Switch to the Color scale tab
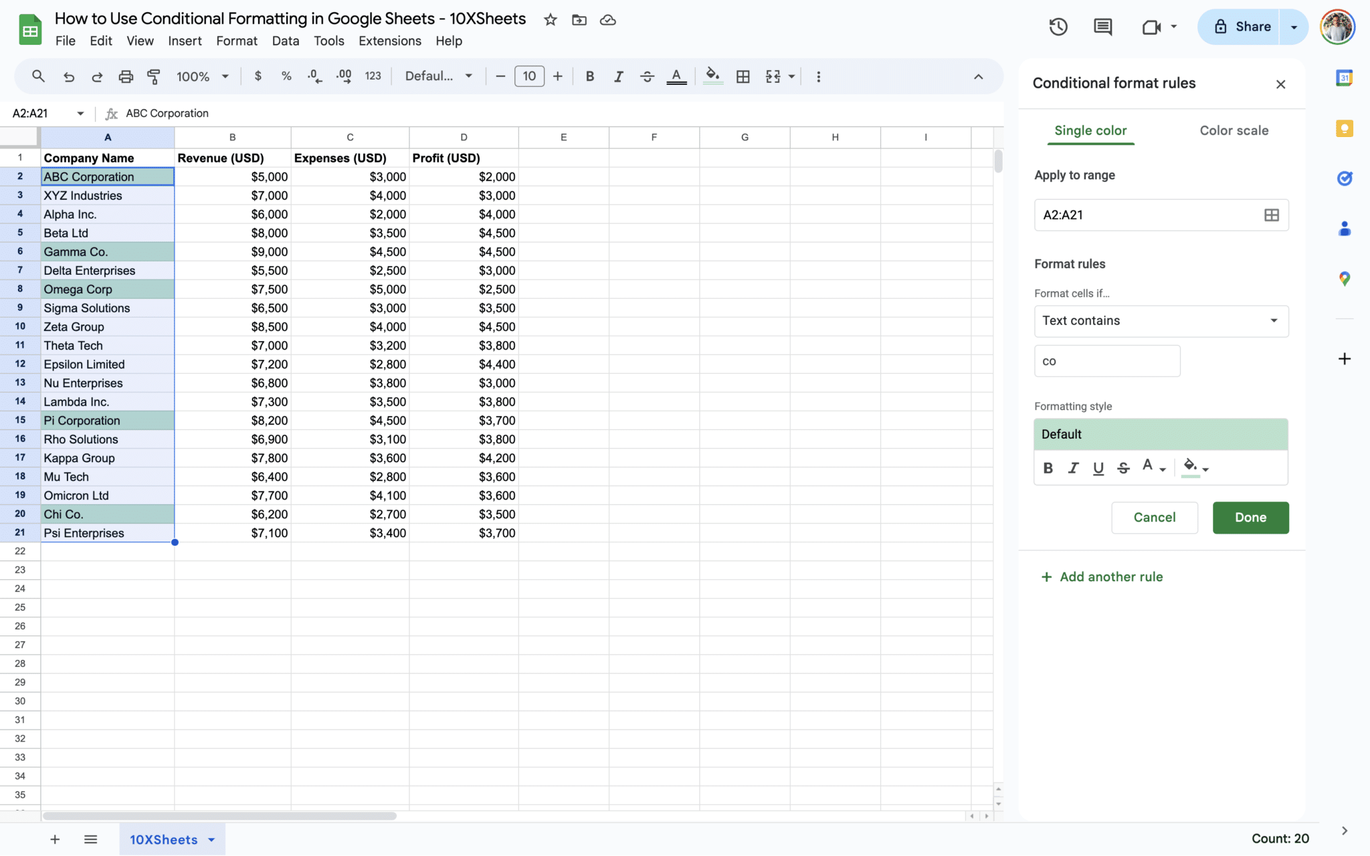The image size is (1370, 856). point(1234,130)
